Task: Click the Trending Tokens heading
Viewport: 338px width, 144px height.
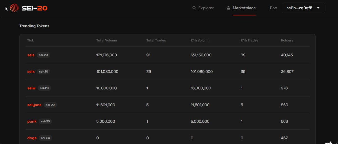Action: click(34, 26)
